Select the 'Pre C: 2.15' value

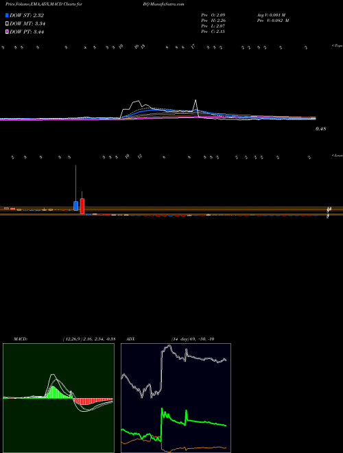pos(213,32)
